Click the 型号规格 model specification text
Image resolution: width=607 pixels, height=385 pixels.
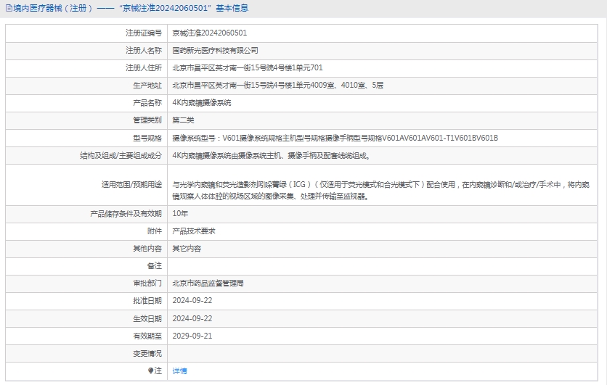pos(335,138)
